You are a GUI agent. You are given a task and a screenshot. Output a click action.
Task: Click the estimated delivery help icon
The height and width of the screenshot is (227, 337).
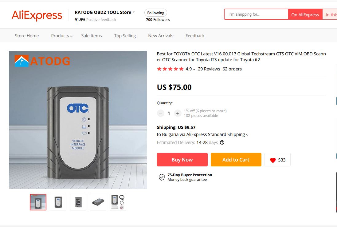click(222, 142)
